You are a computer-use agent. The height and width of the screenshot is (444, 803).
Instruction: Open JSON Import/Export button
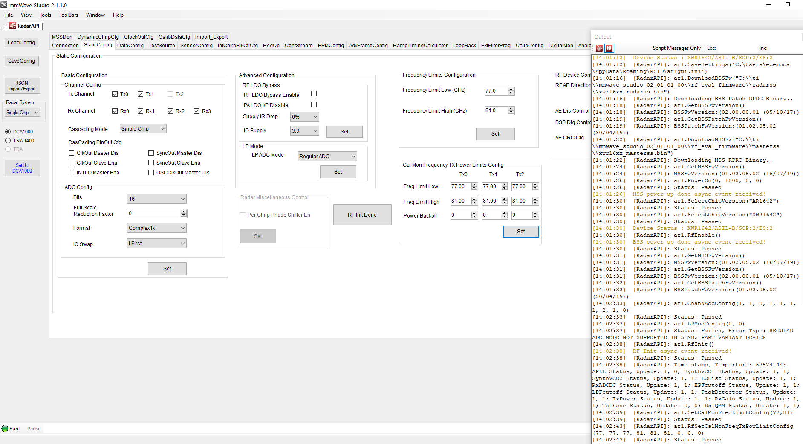coord(22,86)
